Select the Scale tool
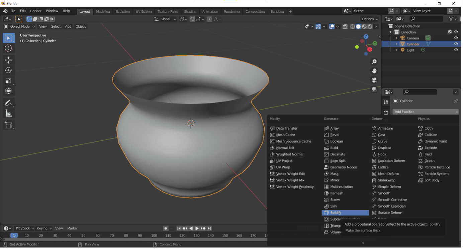Image resolution: width=463 pixels, height=249 pixels. pyautogui.click(x=8, y=81)
